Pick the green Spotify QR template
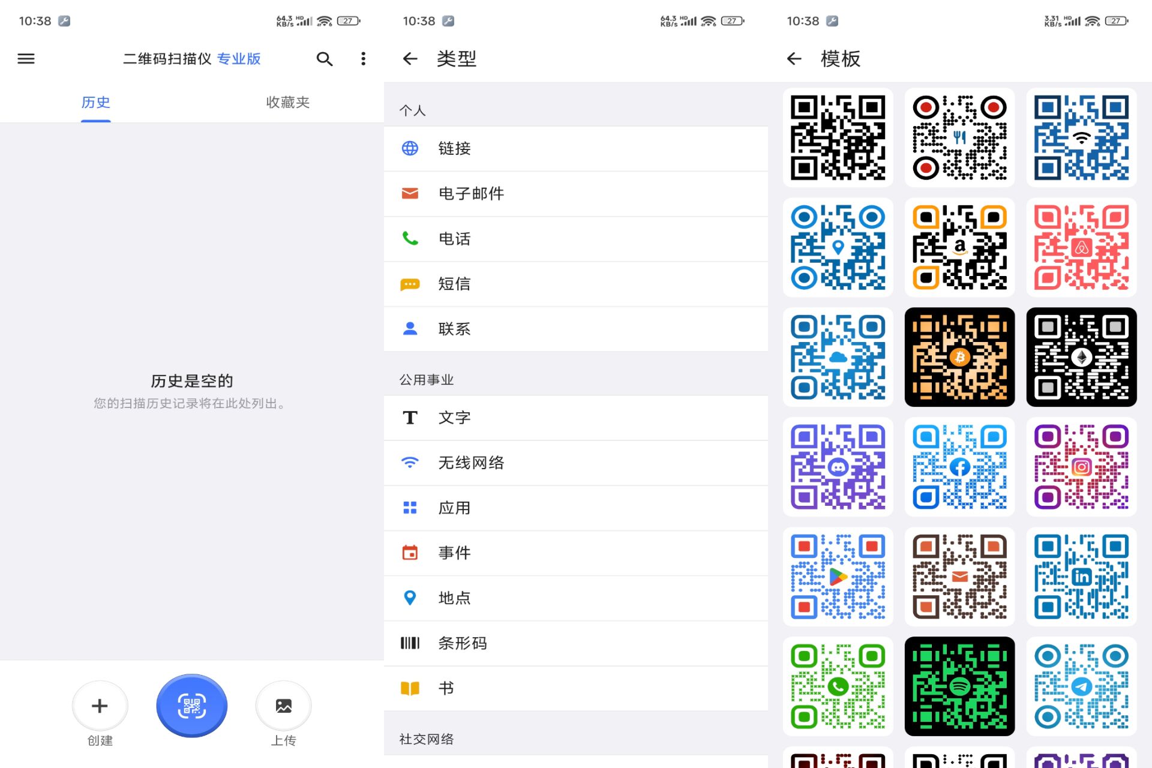This screenshot has height=768, width=1152. click(959, 686)
